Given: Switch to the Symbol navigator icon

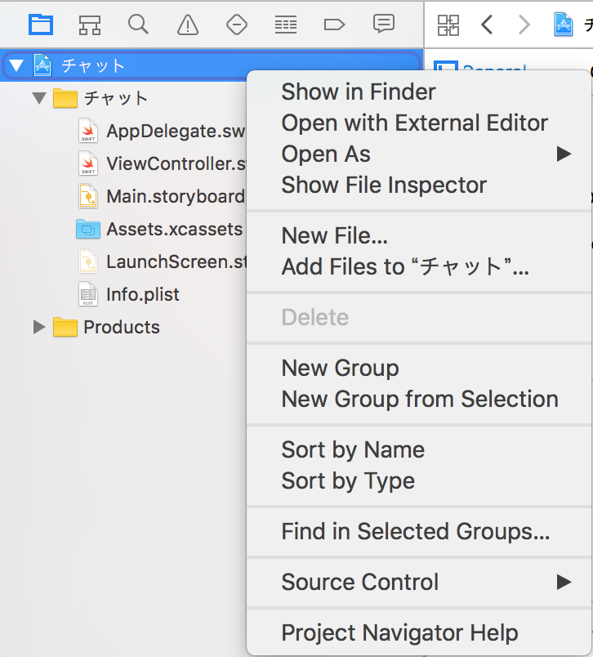Looking at the screenshot, I should [90, 25].
